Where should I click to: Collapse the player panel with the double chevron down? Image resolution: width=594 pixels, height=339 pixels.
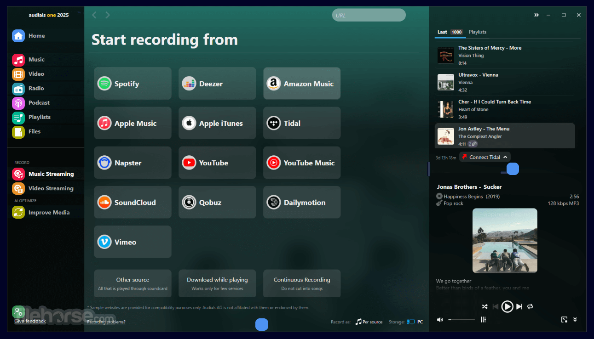tap(575, 320)
